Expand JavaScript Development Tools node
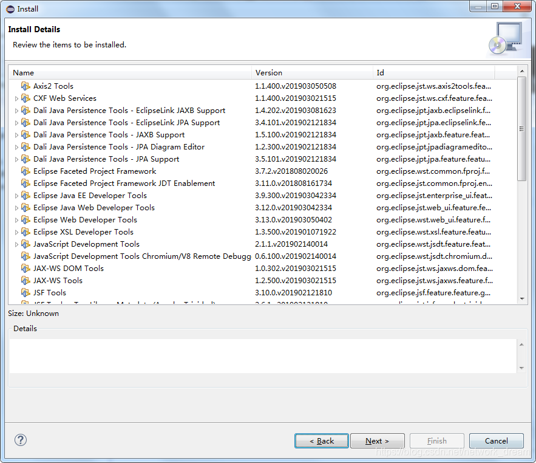The width and height of the screenshot is (536, 463). click(16, 244)
